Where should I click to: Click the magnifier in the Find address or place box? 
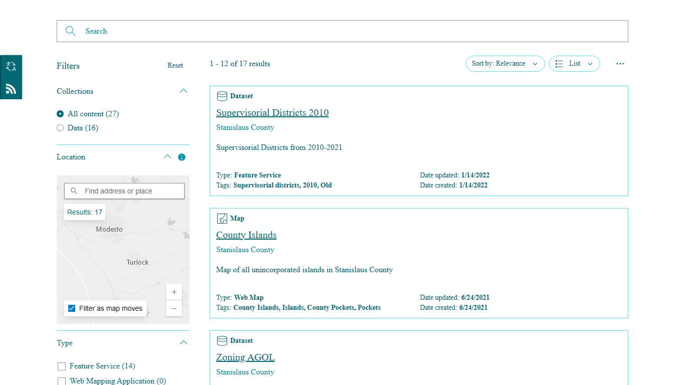coord(74,191)
